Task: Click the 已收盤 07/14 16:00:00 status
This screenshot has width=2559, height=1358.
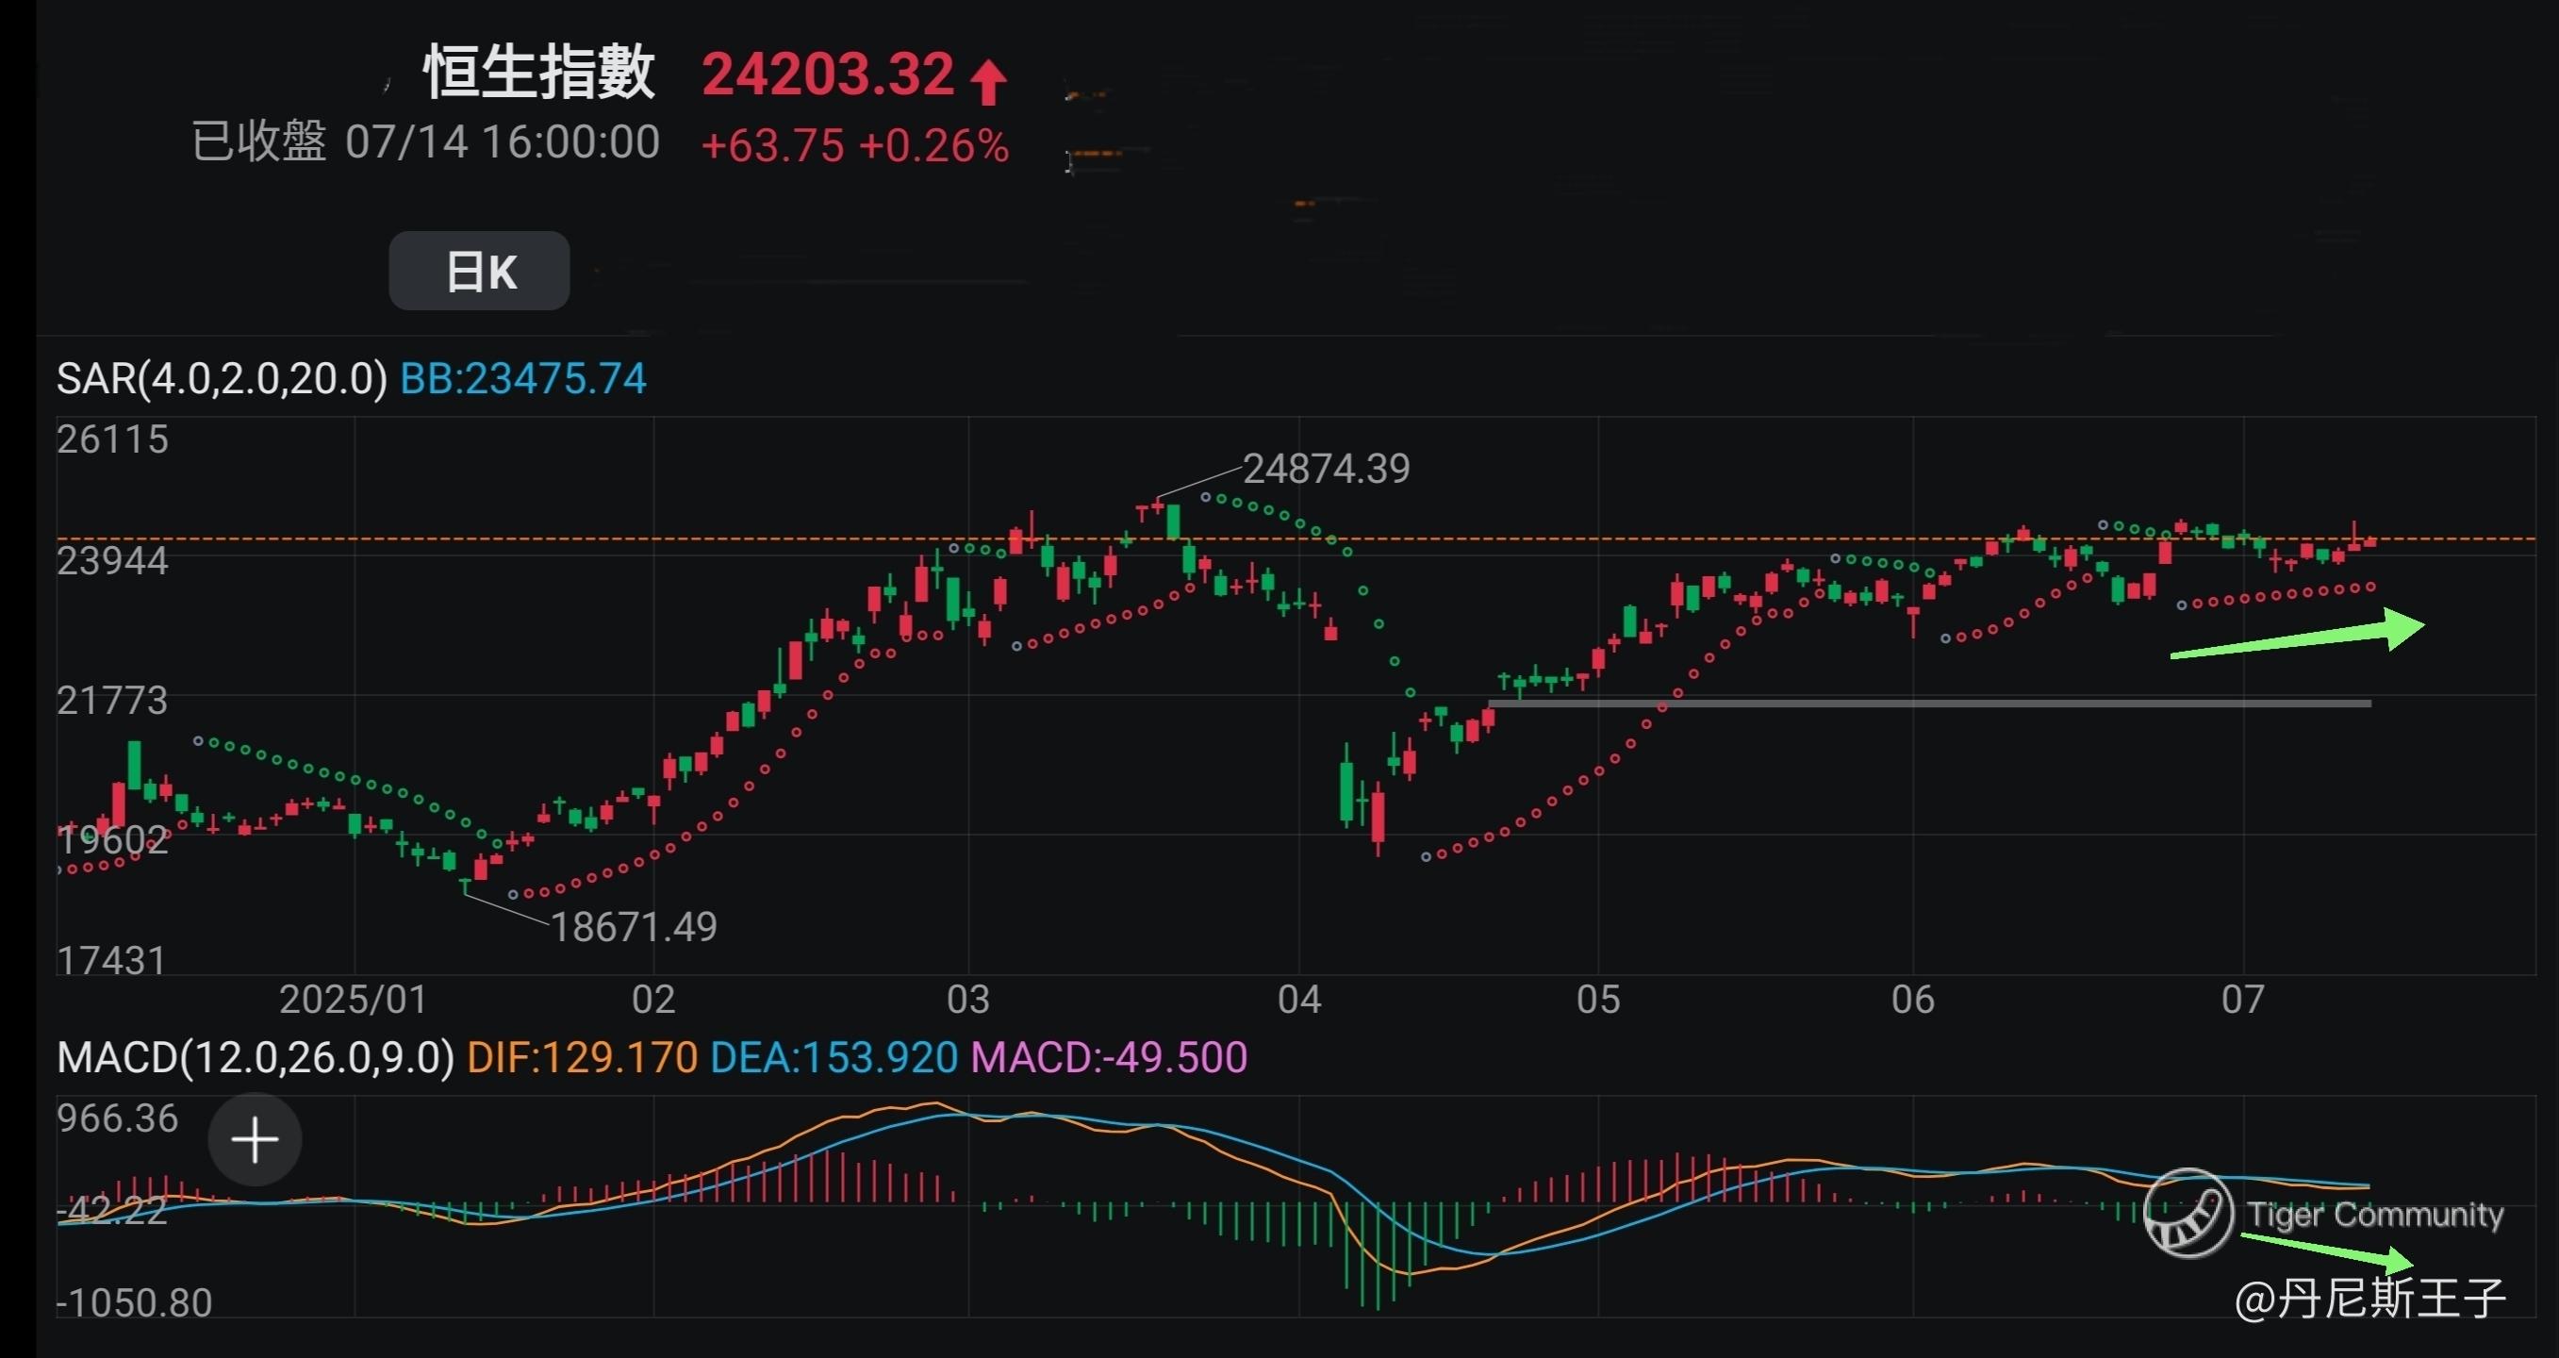Action: pos(425,142)
